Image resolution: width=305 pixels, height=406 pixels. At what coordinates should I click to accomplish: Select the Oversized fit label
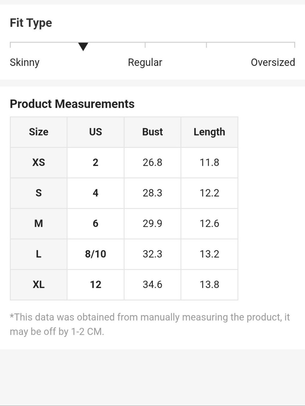(x=273, y=62)
